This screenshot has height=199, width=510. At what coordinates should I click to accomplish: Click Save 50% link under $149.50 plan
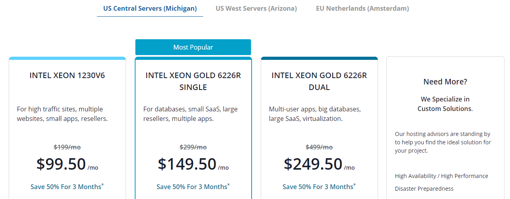click(x=192, y=187)
